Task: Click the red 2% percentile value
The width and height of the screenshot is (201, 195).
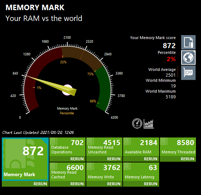Action: click(x=171, y=59)
